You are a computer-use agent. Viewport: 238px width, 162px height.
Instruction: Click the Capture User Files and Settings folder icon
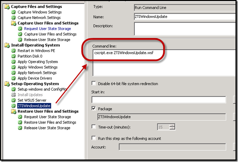[x=14, y=23]
